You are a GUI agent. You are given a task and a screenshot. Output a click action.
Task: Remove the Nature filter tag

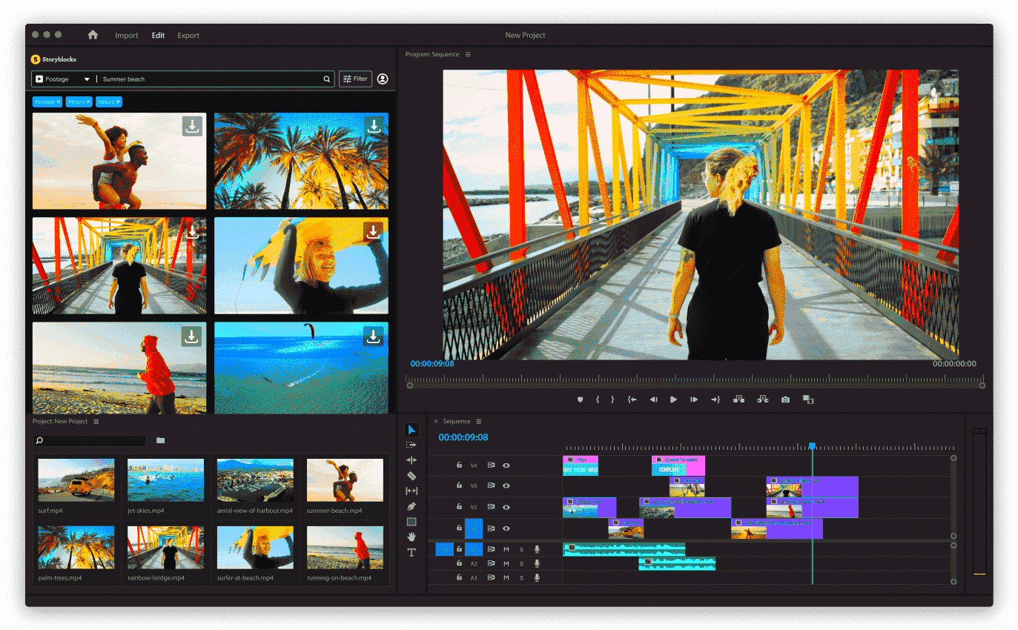(x=118, y=102)
